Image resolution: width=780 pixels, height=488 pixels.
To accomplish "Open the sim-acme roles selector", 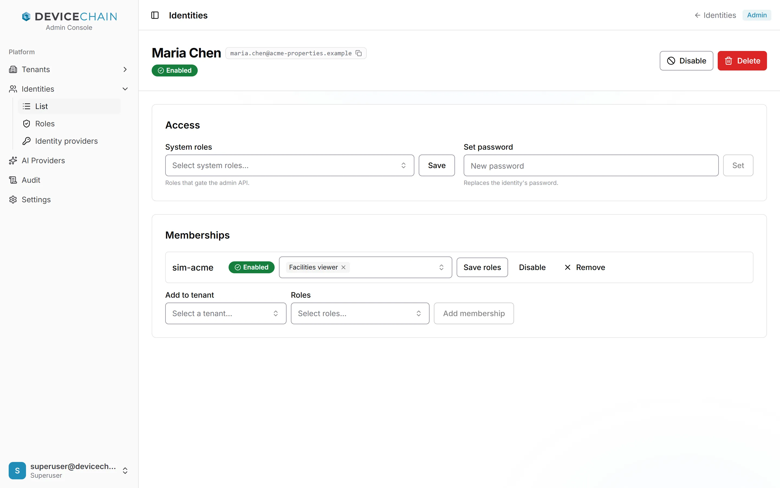I will (x=365, y=267).
